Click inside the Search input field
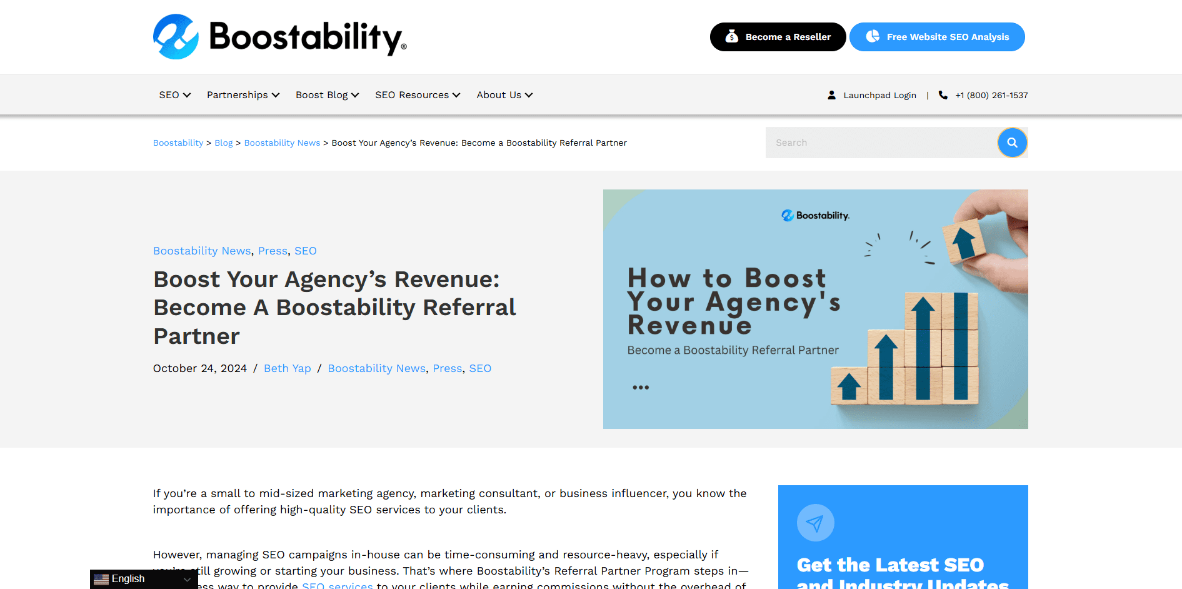 [x=881, y=143]
